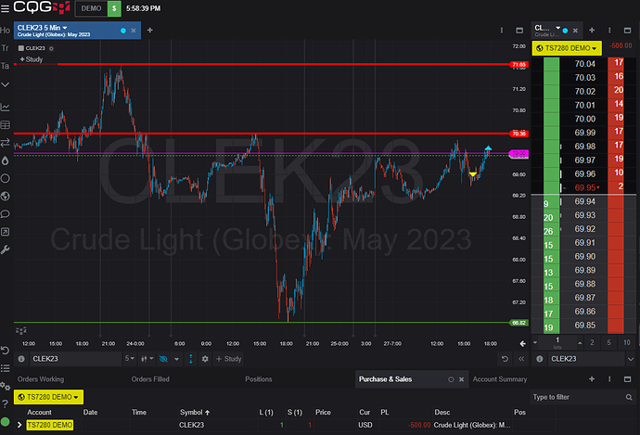Image resolution: width=640 pixels, height=435 pixels.
Task: Click the search magnifier in filter box
Action: click(x=629, y=397)
